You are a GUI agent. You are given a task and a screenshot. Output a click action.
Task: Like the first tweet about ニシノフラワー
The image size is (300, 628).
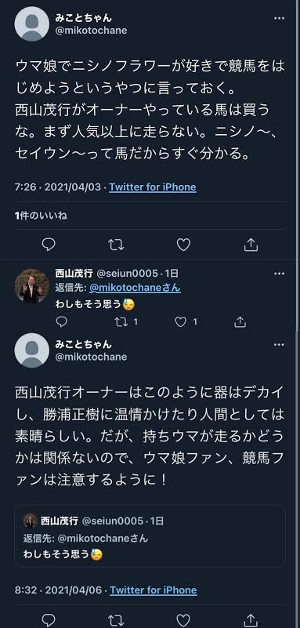183,245
